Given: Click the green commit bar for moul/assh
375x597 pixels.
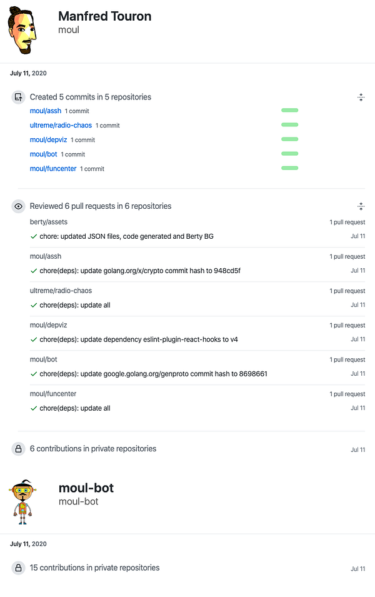Looking at the screenshot, I should point(289,111).
